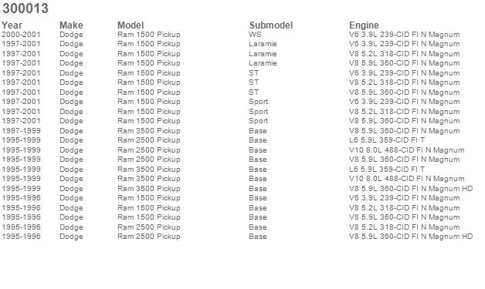The image size is (485, 289).
Task: Click the Engine column header
Action: click(x=364, y=25)
